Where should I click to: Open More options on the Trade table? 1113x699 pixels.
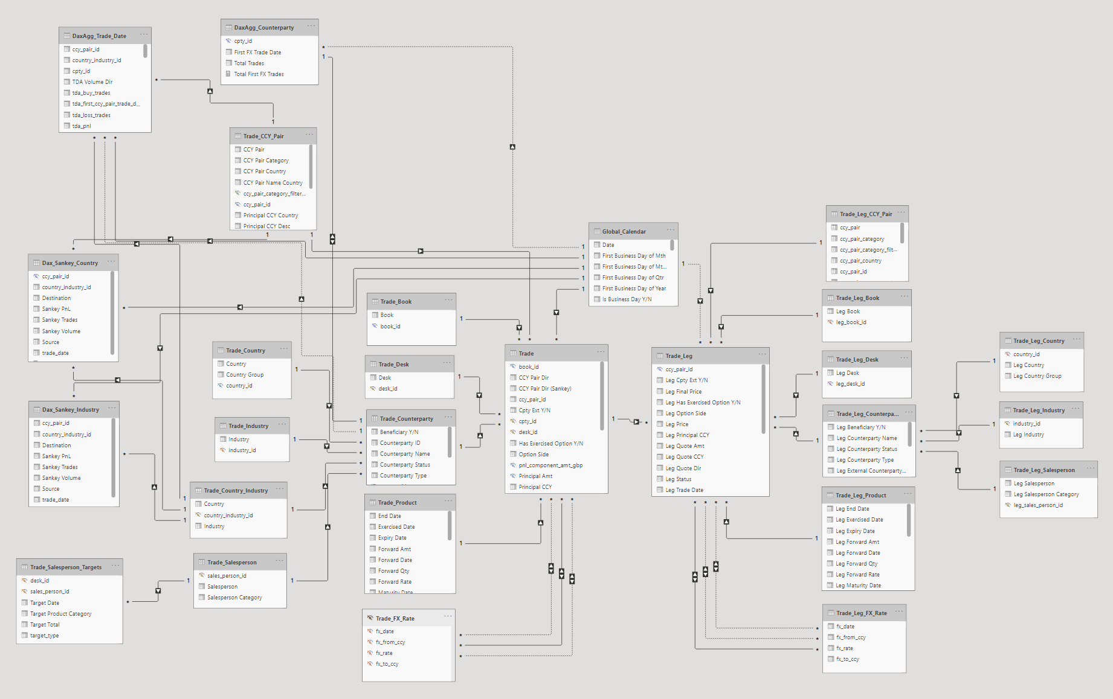601,352
